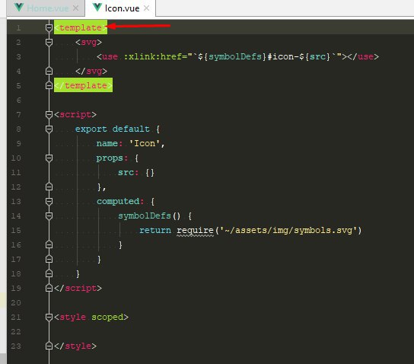This screenshot has width=414, height=364.
Task: Click the Vue file icon on Icon.vue tab
Action: point(97,8)
